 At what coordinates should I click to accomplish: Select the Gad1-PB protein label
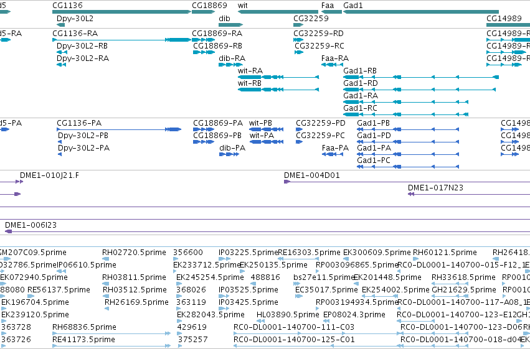[x=374, y=123]
